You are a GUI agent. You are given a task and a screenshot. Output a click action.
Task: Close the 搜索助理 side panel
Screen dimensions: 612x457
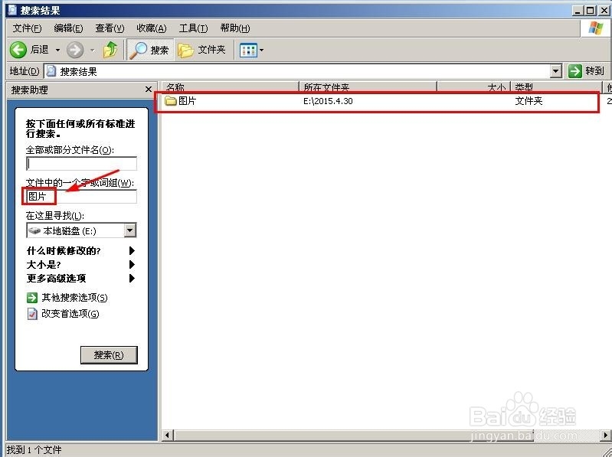[x=149, y=90]
